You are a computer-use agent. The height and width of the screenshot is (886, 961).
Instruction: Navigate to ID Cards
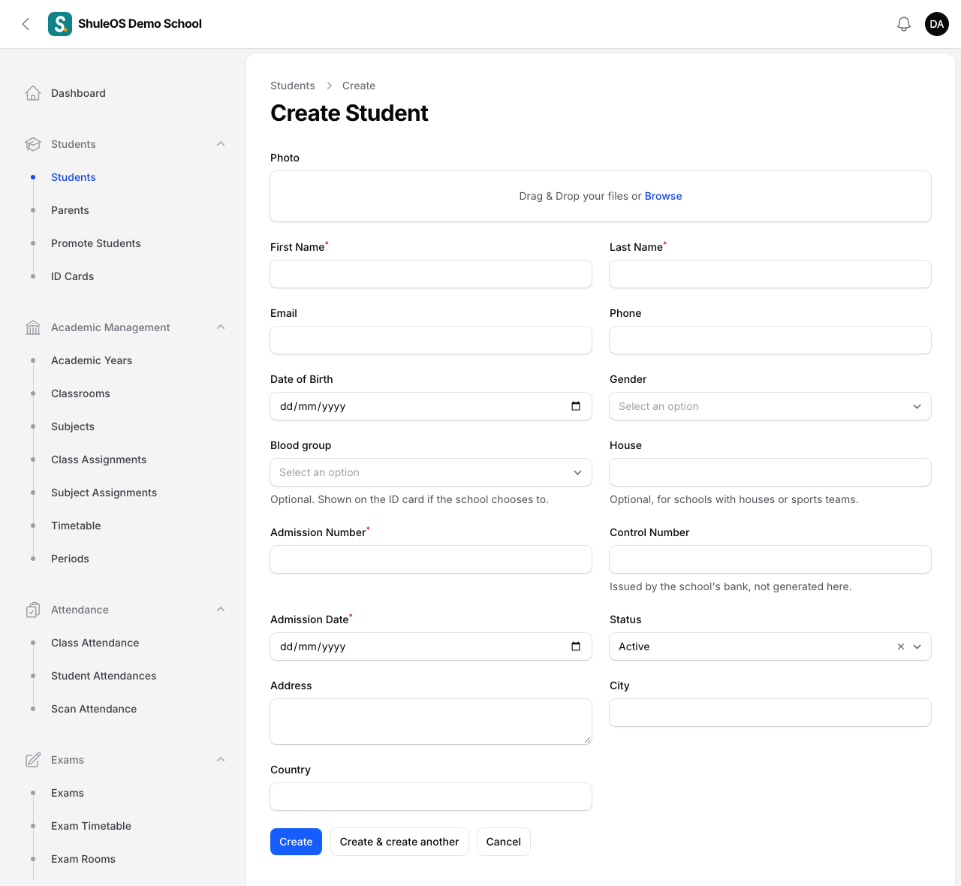tap(72, 276)
